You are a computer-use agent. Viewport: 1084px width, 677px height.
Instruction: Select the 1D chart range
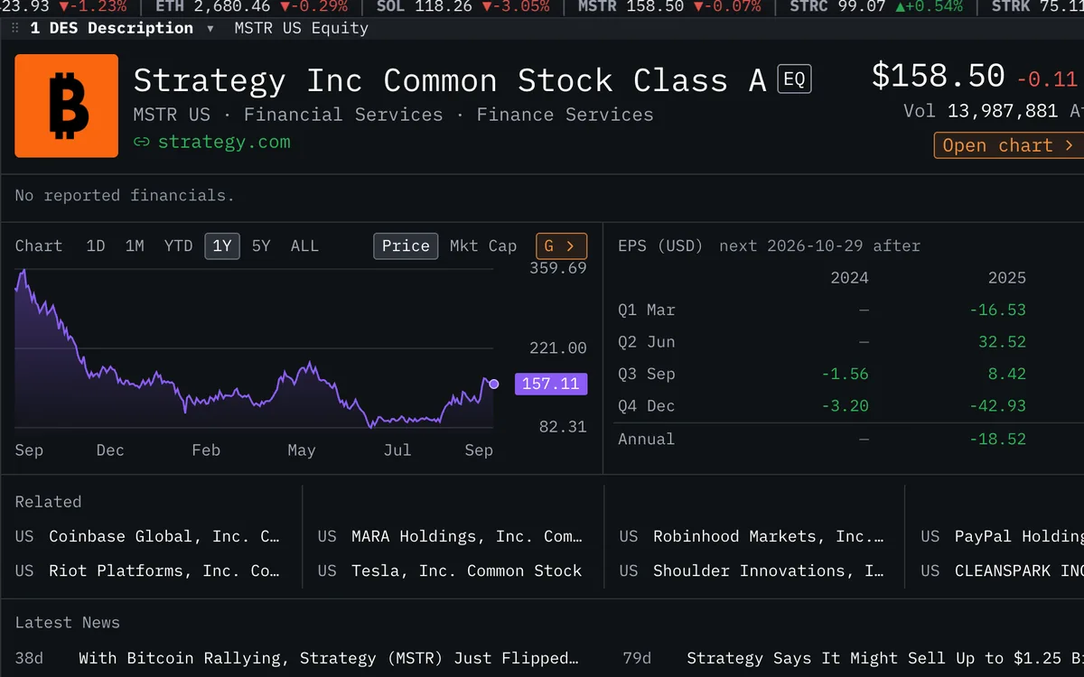pos(96,246)
